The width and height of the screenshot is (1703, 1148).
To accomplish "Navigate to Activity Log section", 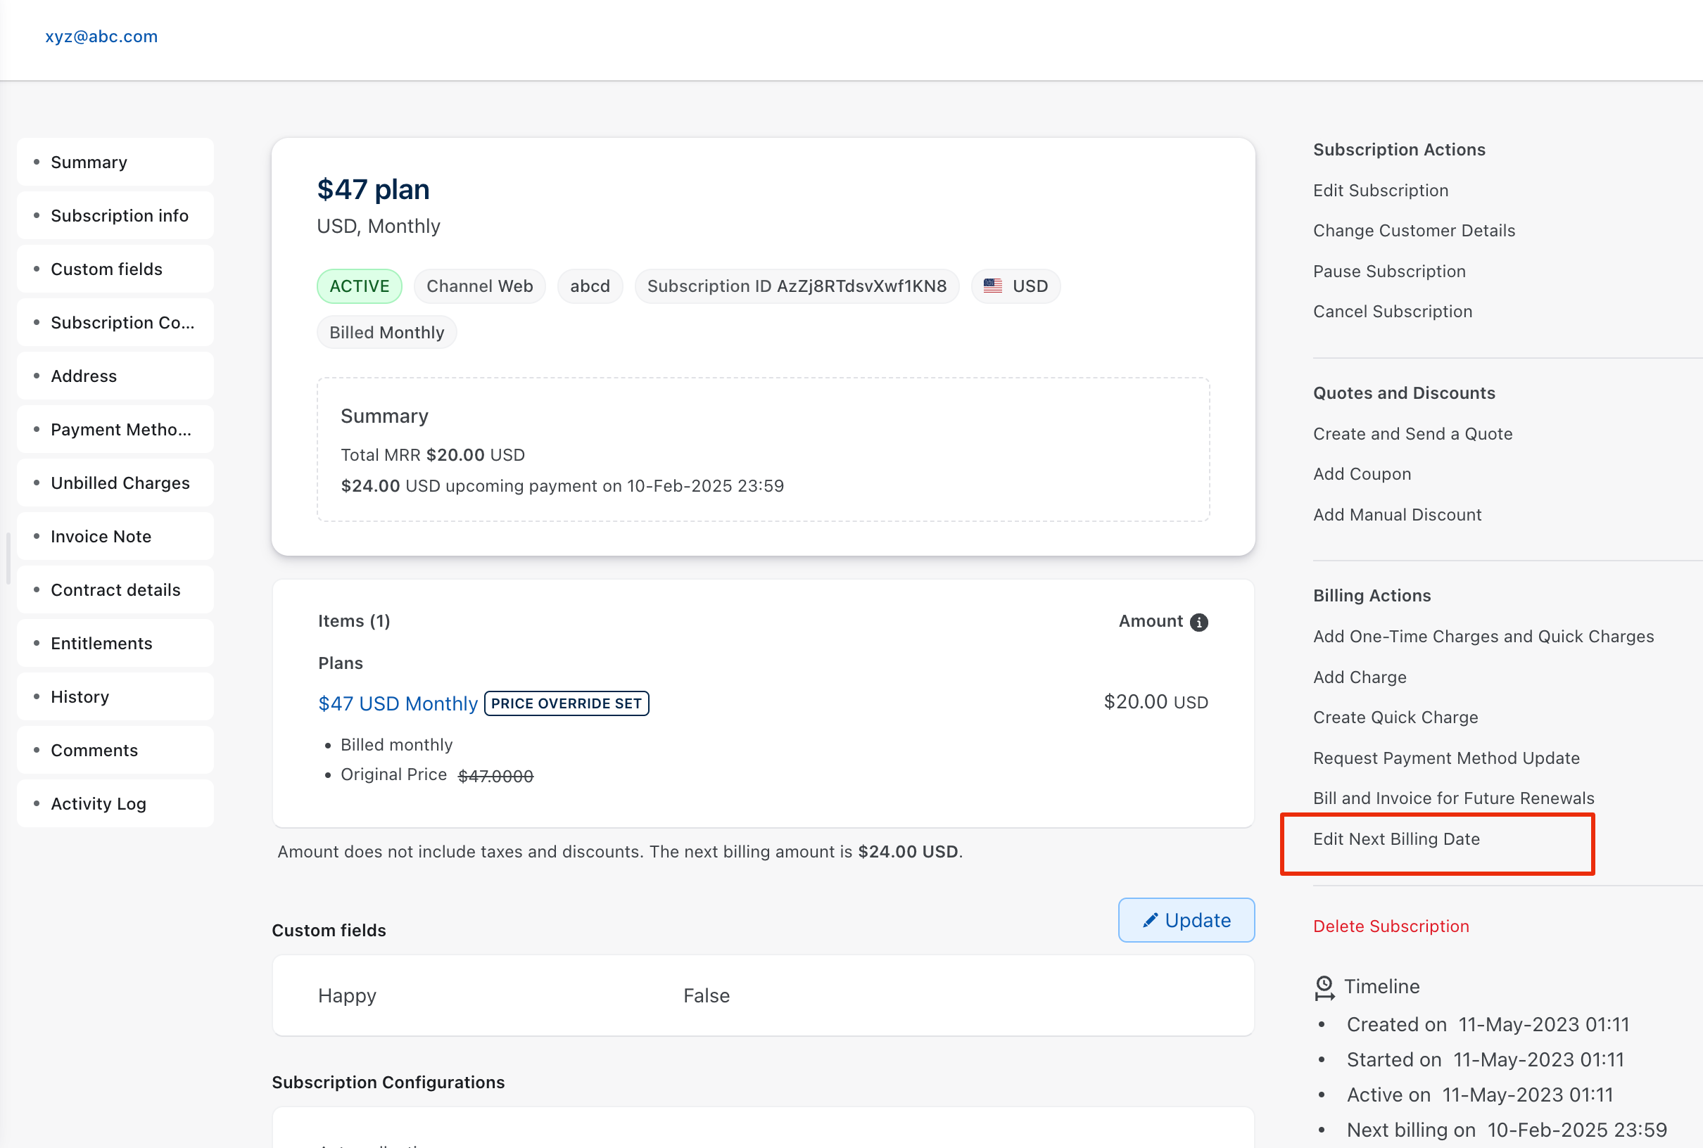I will (x=98, y=803).
